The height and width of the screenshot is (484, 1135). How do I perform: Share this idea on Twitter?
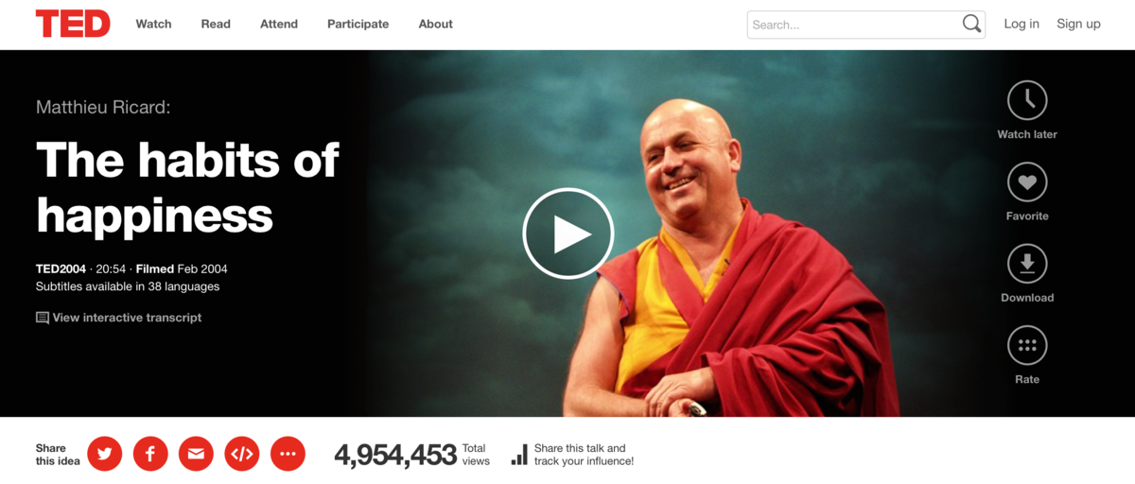[105, 454]
